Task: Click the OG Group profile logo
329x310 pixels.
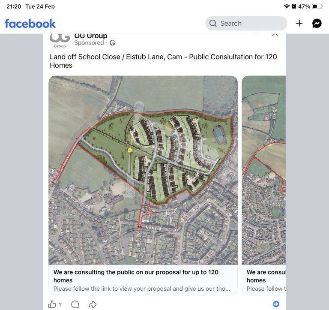Action: point(60,40)
